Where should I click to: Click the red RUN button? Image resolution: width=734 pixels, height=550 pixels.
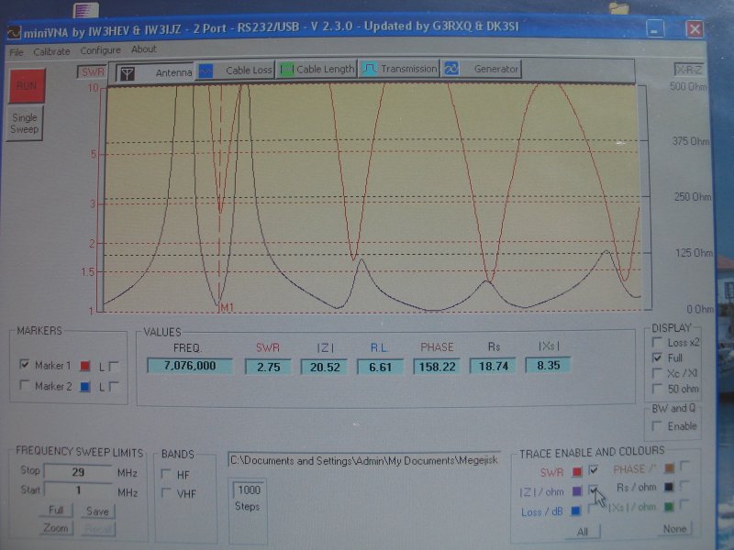[27, 85]
